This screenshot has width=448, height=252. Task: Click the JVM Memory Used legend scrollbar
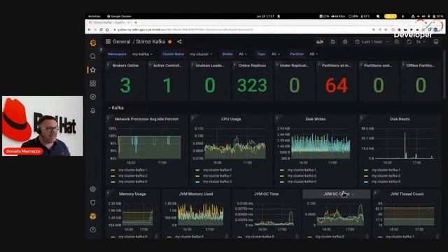[227, 237]
